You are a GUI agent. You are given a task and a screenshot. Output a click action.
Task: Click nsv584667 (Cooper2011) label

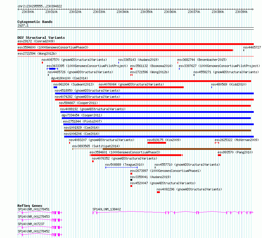(78, 103)
